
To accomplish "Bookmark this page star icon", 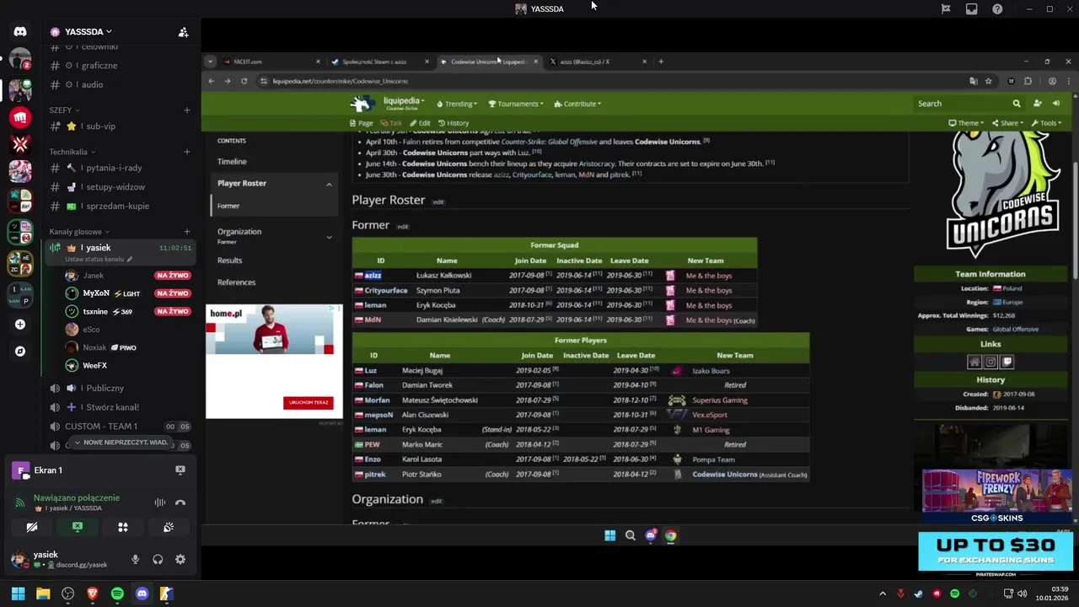I will click(x=988, y=81).
